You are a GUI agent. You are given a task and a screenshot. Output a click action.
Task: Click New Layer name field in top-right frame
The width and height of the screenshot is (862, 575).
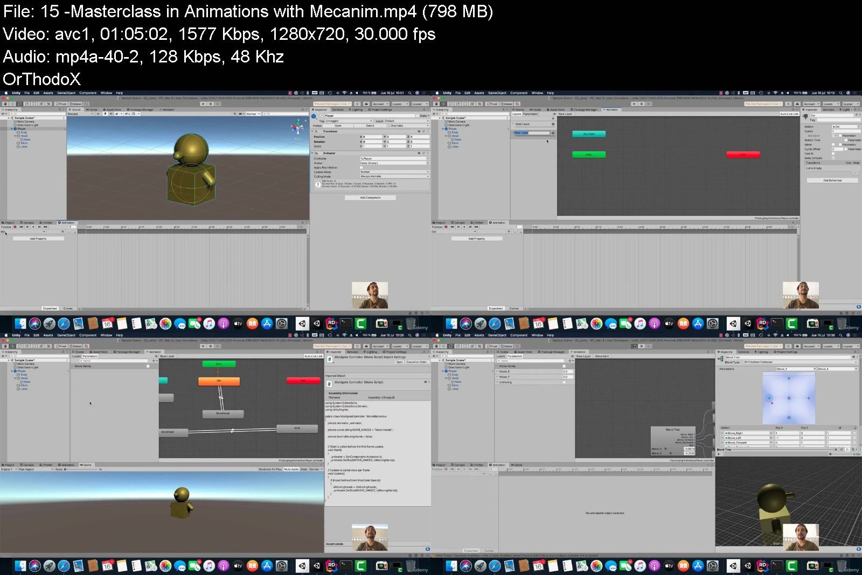(x=531, y=133)
